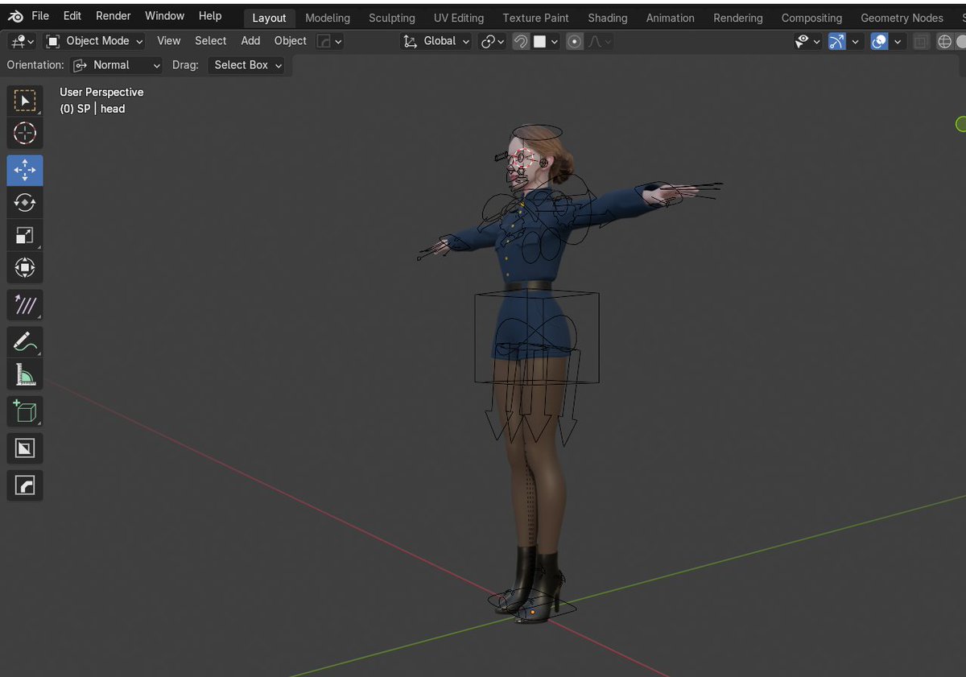966x677 pixels.
Task: Pick the Scale tool
Action: [x=25, y=235]
